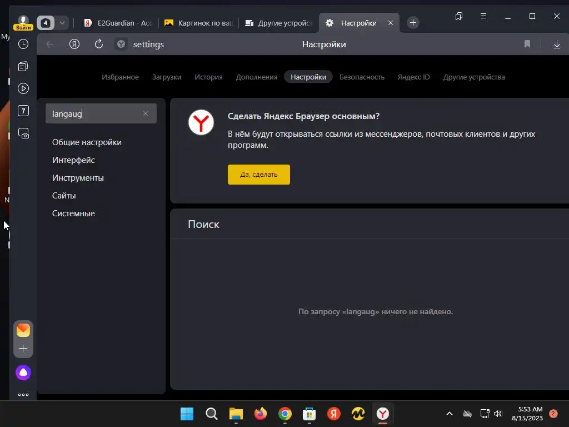Screen dimensions: 569x427
Task: Open the Безопасность section
Action: click(x=362, y=77)
